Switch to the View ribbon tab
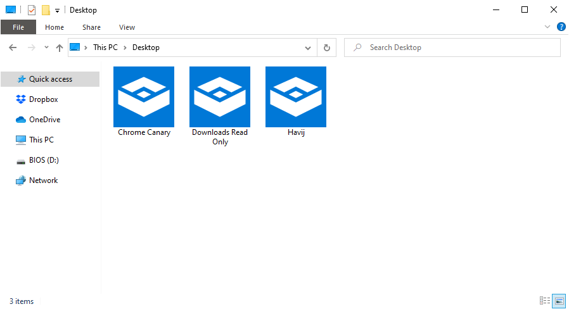Screen dimensions: 569x309 127,27
